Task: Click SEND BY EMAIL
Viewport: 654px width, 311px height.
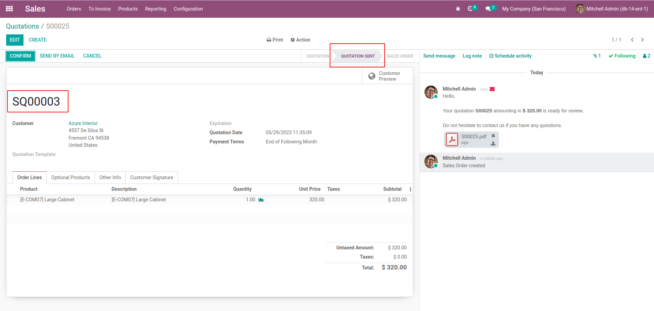Action: [x=57, y=56]
